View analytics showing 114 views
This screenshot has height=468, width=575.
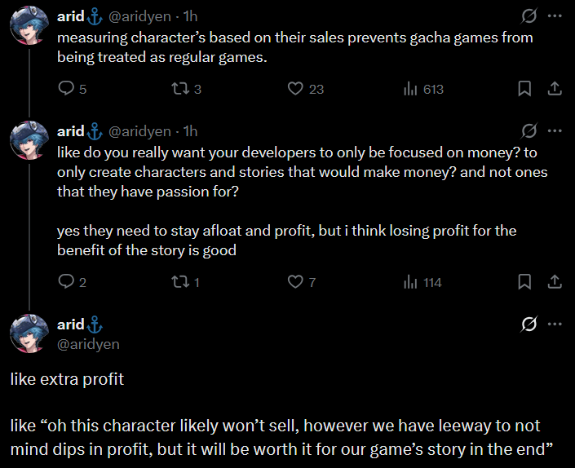[x=411, y=282]
